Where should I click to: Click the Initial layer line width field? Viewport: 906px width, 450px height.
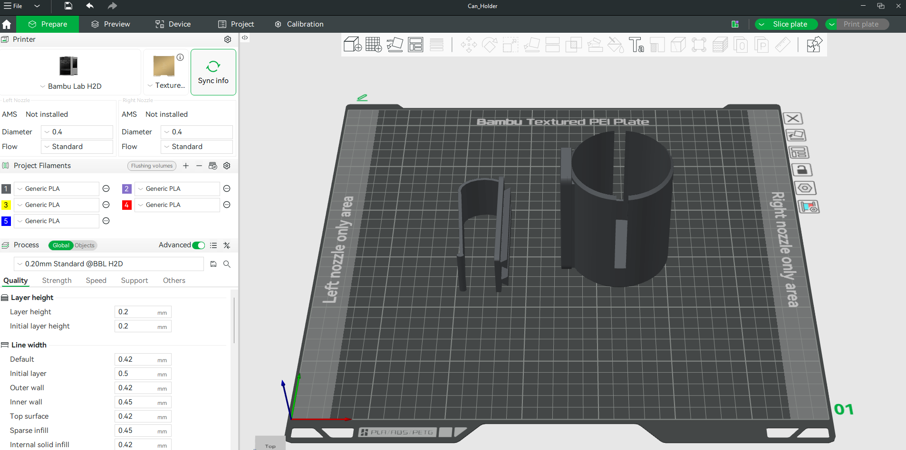pos(143,374)
